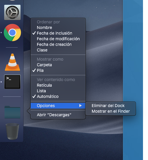Expand the Opciones submenu

point(58,106)
